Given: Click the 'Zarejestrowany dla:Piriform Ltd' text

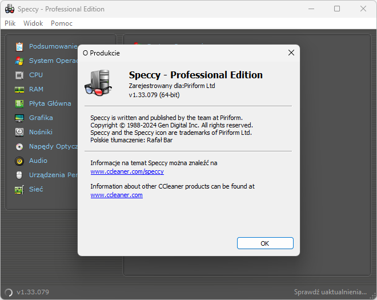Looking at the screenshot, I should click(x=172, y=86).
